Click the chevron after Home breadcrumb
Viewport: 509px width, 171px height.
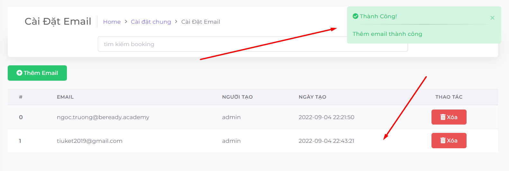[x=126, y=22]
